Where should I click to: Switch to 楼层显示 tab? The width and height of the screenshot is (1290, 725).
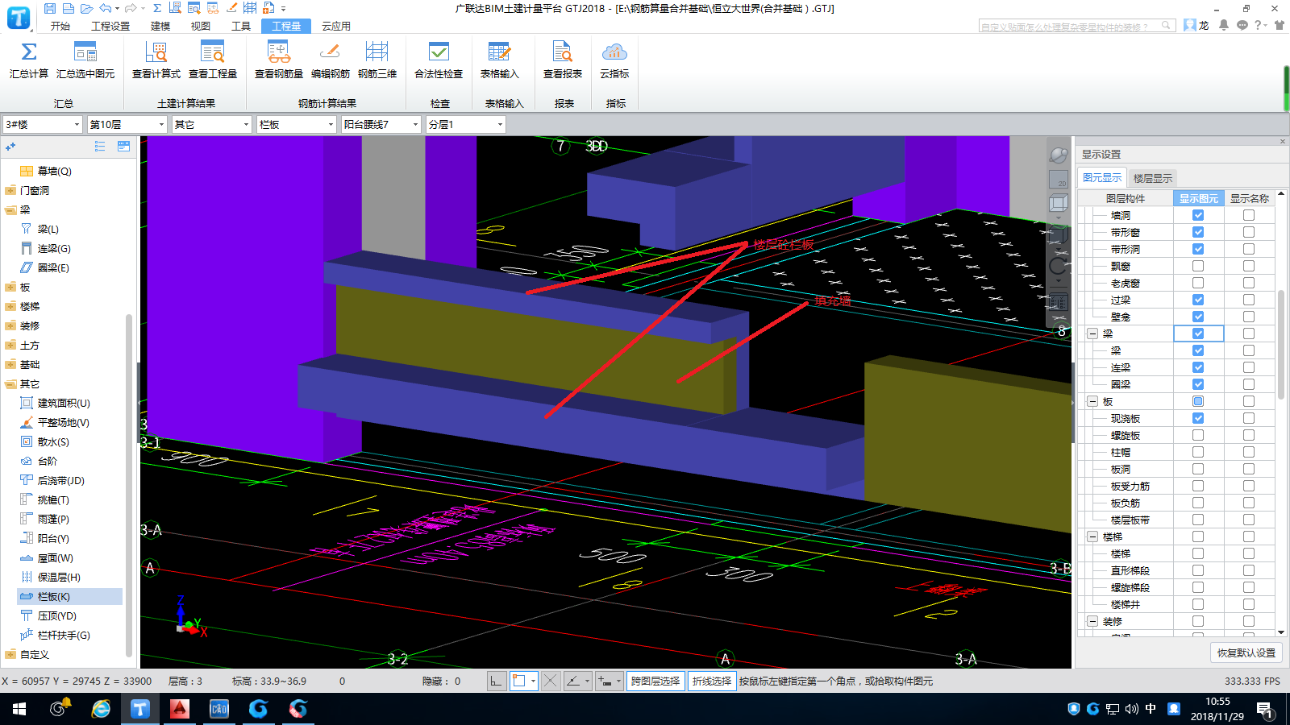click(1153, 178)
